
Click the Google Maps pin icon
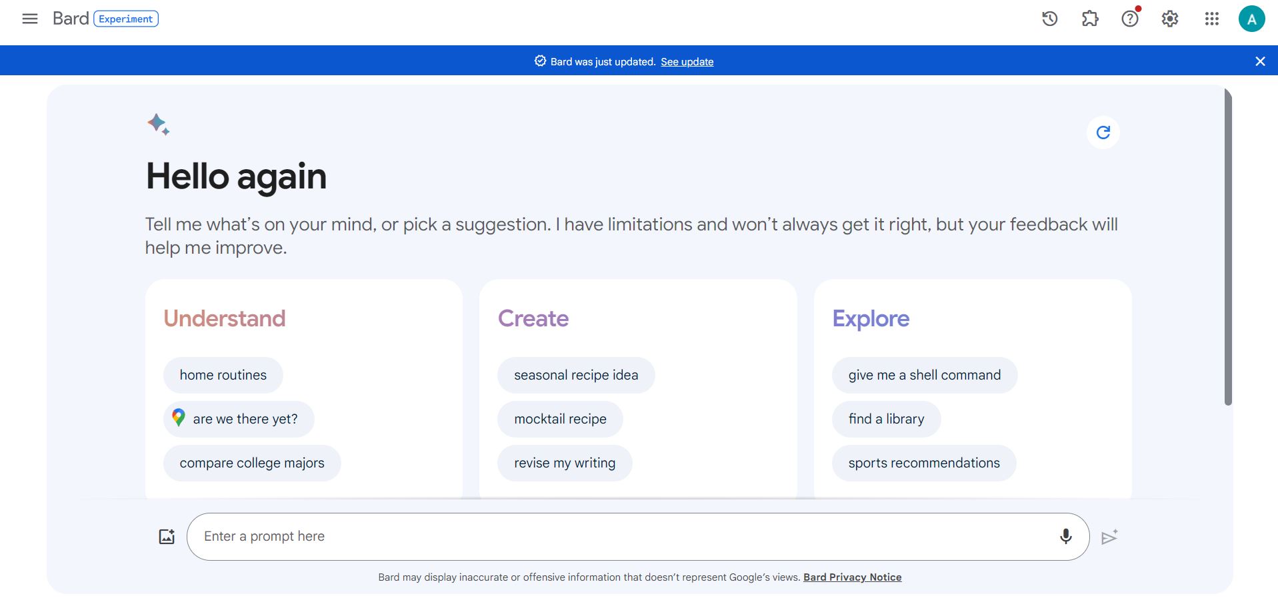pos(178,418)
